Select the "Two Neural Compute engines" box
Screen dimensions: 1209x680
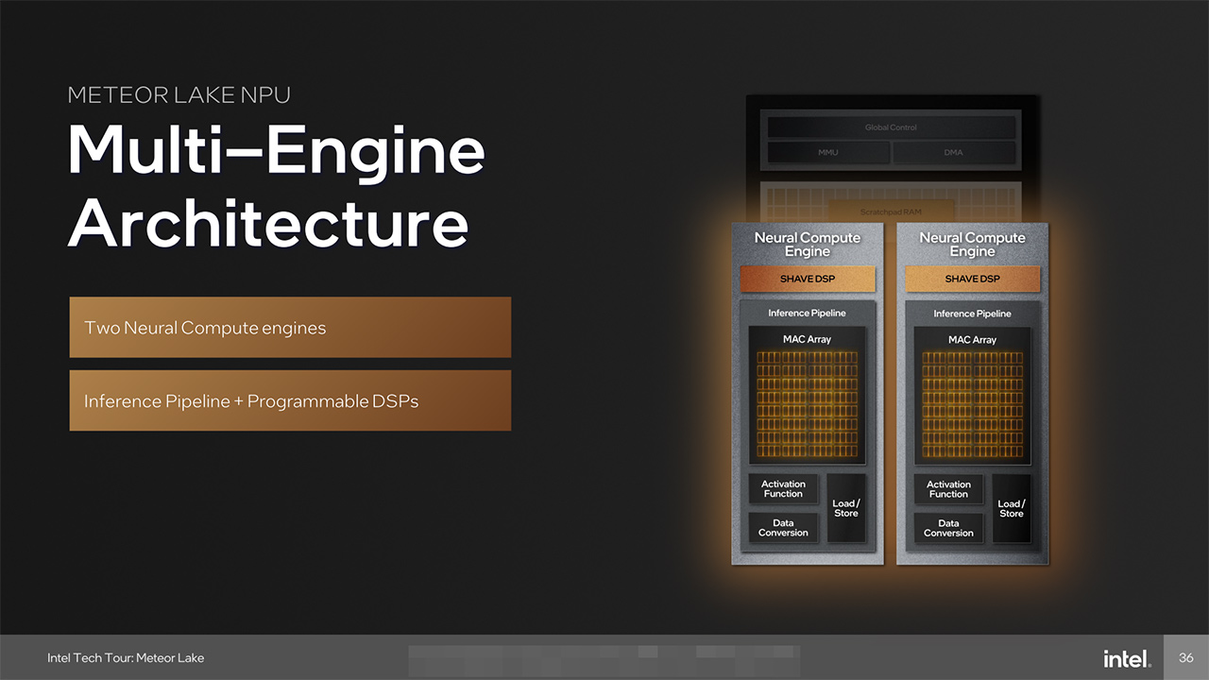coord(290,328)
